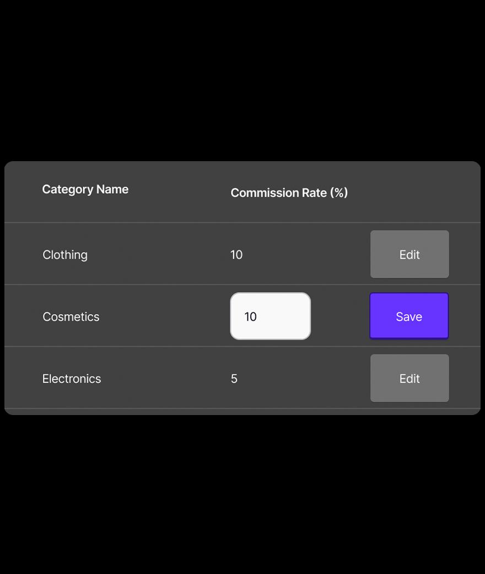Select the Cosmetics category name
This screenshot has height=574, width=485.
pyautogui.click(x=71, y=317)
